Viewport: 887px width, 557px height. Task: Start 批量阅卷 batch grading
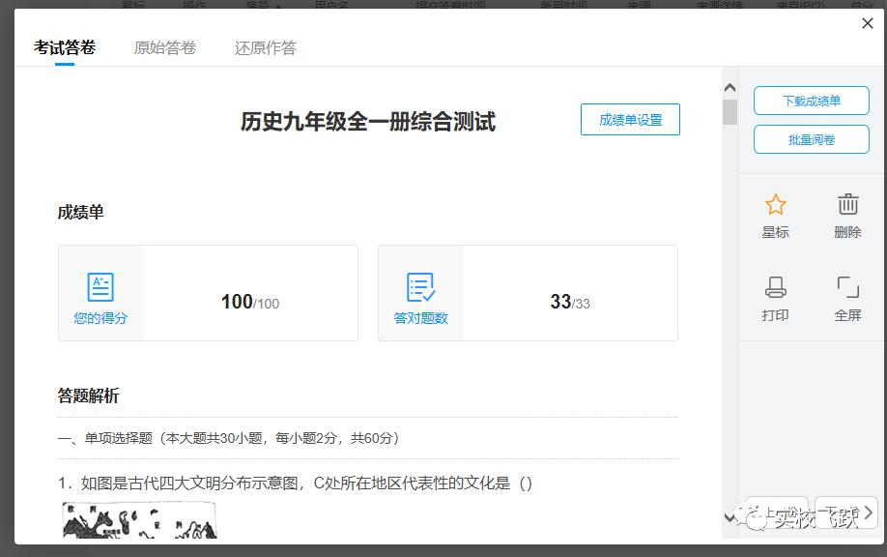pos(811,139)
